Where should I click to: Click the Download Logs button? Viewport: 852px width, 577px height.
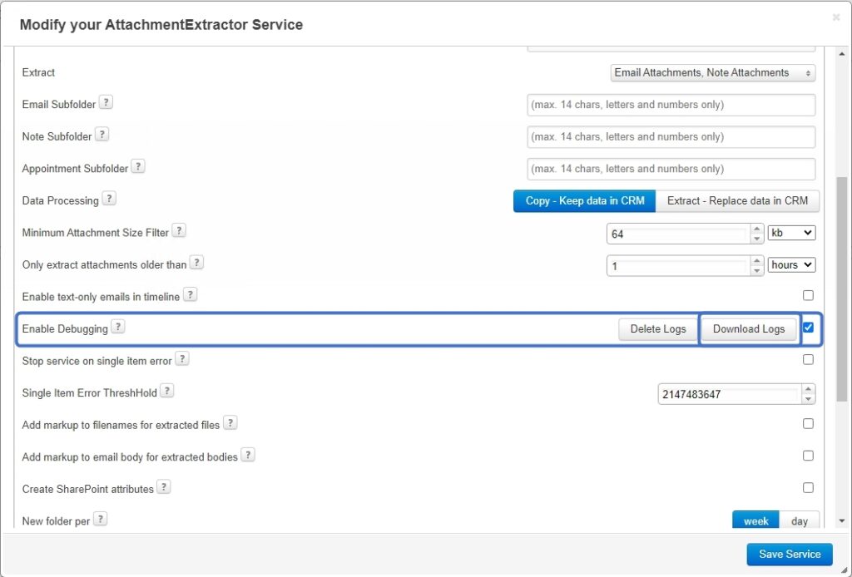tap(749, 329)
